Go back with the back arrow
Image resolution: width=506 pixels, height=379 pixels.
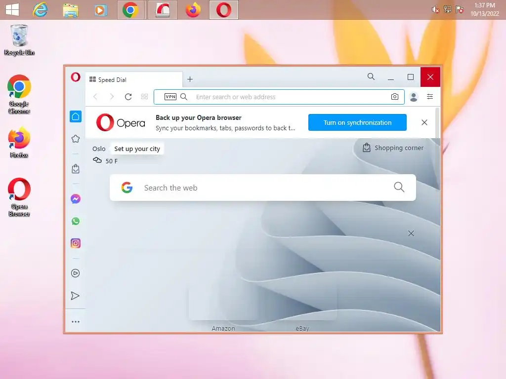[95, 97]
